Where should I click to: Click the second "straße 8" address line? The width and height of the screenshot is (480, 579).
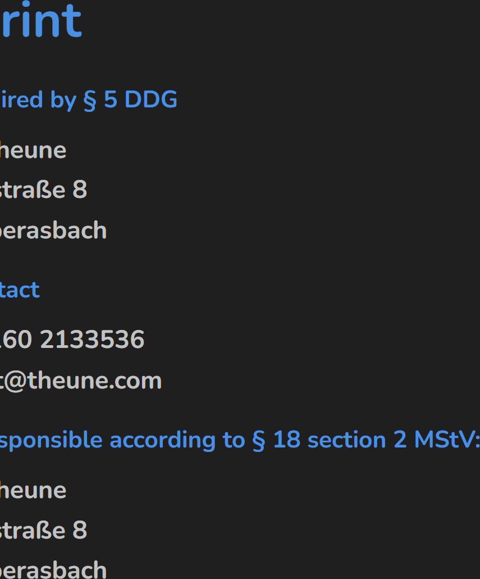click(x=43, y=530)
